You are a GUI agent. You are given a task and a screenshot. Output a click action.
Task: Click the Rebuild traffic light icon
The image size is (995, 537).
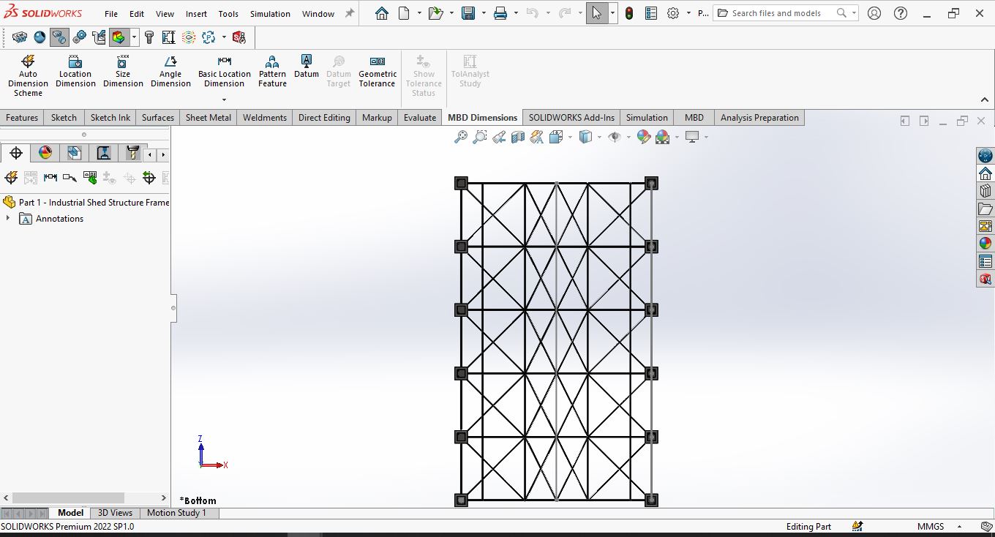pos(629,13)
